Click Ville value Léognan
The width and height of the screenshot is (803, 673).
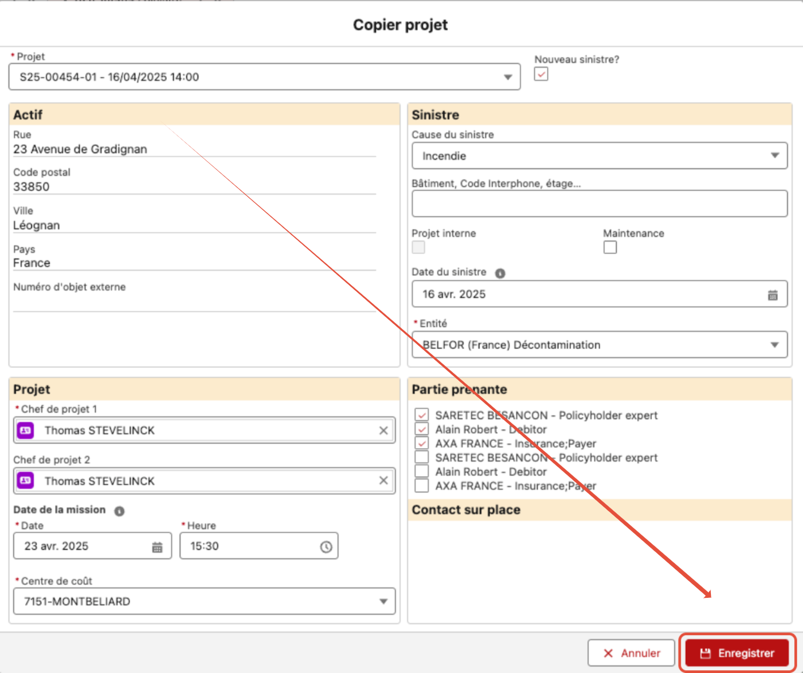coord(37,225)
